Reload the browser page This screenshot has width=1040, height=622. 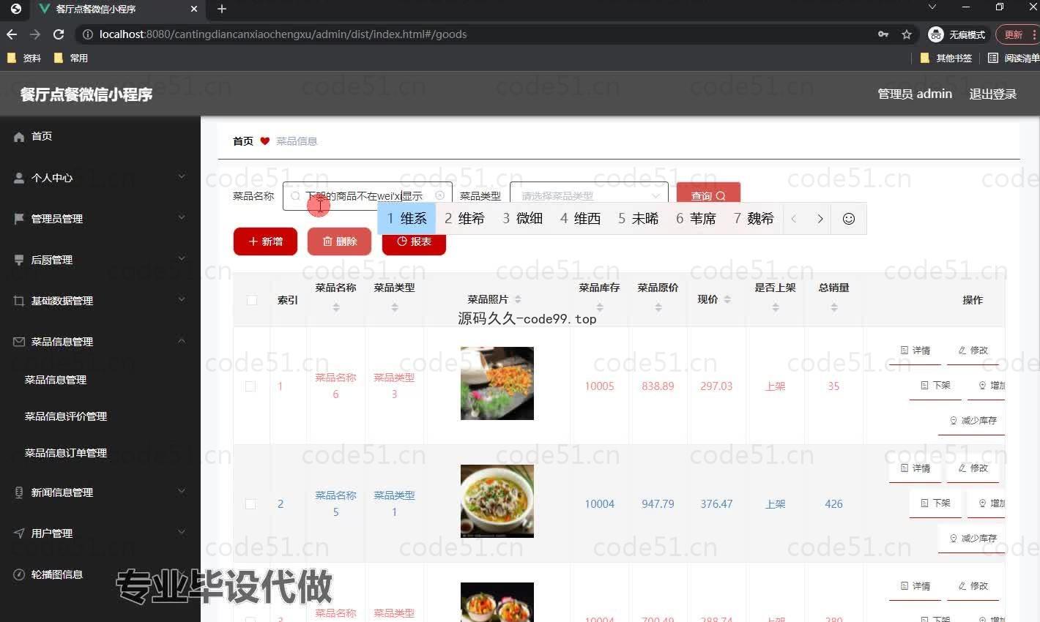coord(59,34)
